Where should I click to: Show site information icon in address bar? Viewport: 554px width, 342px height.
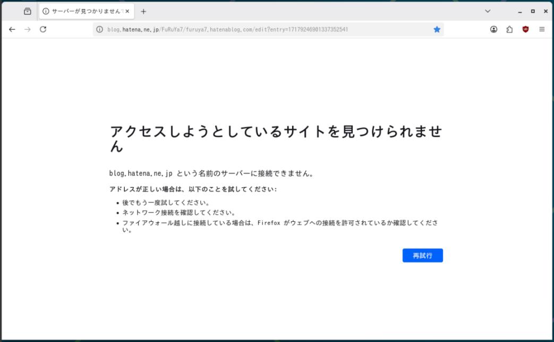pos(100,29)
